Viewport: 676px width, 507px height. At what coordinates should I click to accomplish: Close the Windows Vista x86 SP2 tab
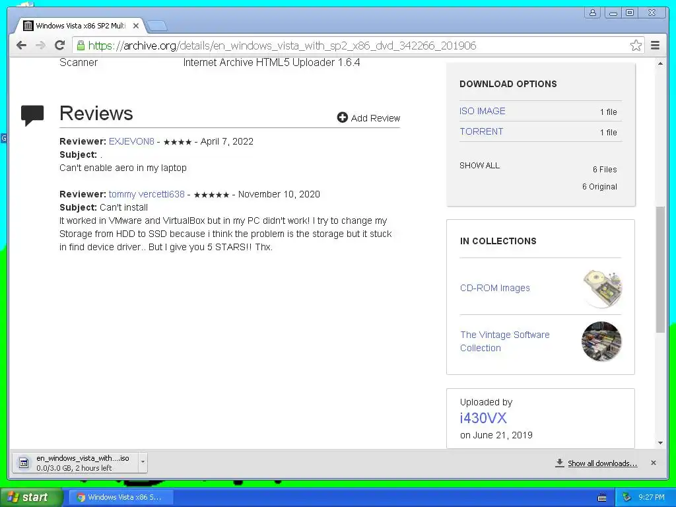[136, 26]
